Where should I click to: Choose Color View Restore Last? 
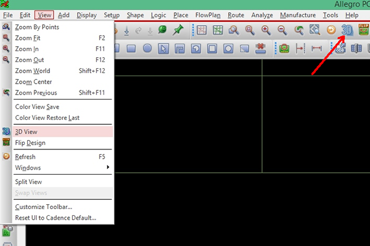click(63, 117)
